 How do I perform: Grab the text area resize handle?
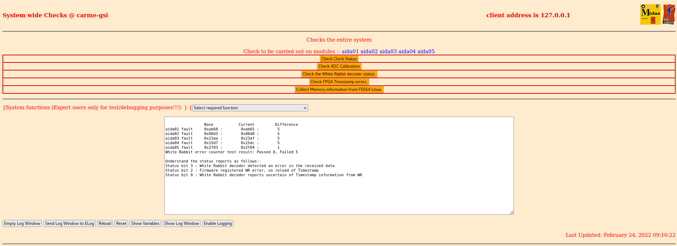click(x=511, y=212)
